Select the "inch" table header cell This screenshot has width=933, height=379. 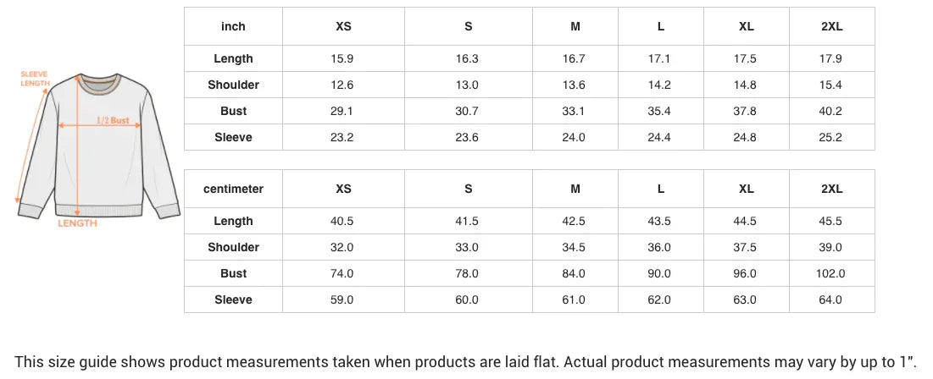pyautogui.click(x=233, y=26)
